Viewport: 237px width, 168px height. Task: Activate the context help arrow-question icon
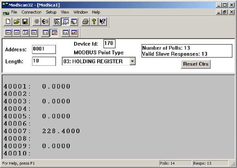[x=102, y=21]
